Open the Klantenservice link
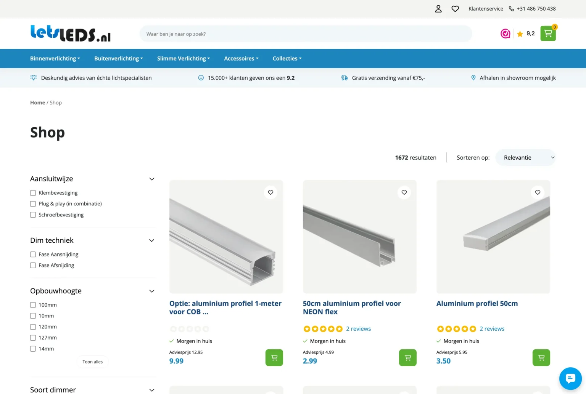This screenshot has height=394, width=586. pos(486,9)
